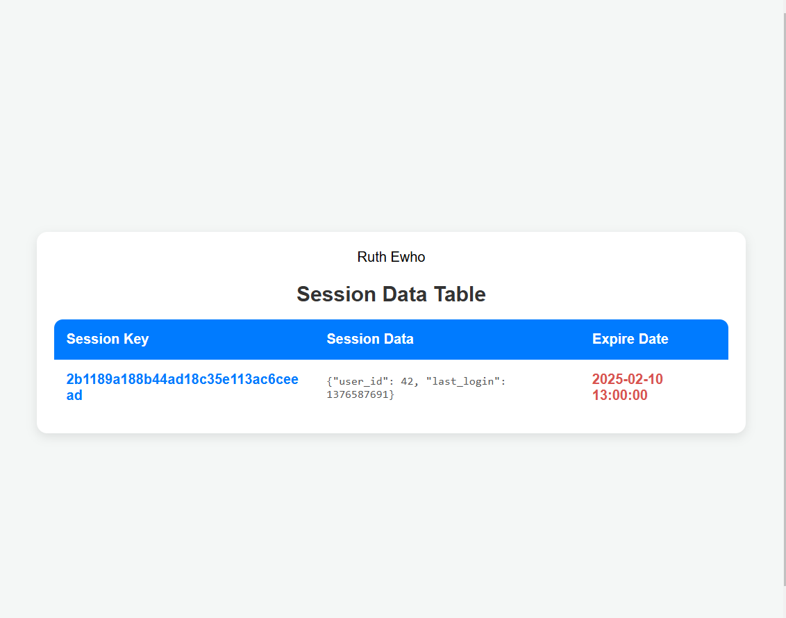Select the Expire Date column header
This screenshot has height=618, width=786.
[630, 339]
